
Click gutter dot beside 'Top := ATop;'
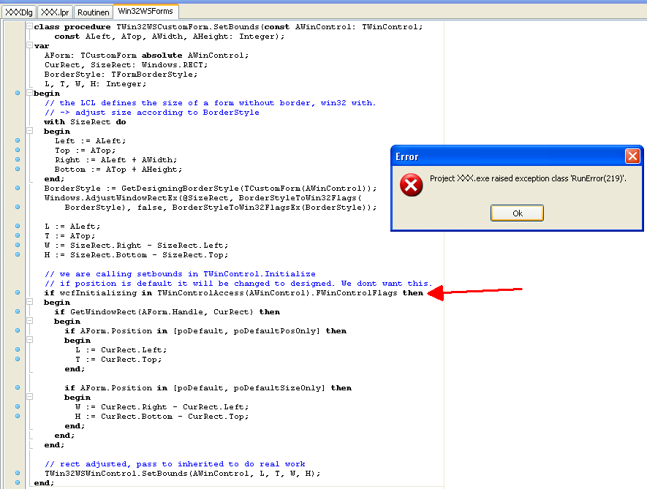pyautogui.click(x=18, y=151)
